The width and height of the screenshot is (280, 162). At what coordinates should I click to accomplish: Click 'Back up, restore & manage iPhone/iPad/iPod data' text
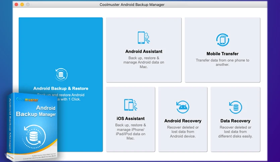click(x=131, y=132)
